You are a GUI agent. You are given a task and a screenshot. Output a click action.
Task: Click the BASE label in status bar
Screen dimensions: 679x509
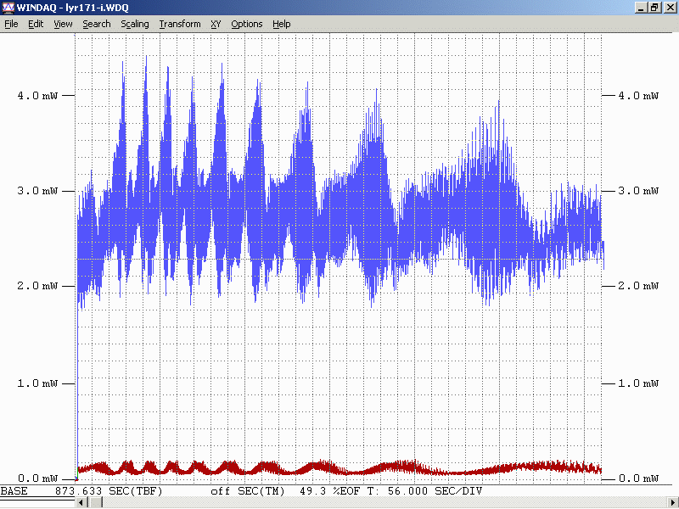click(14, 491)
